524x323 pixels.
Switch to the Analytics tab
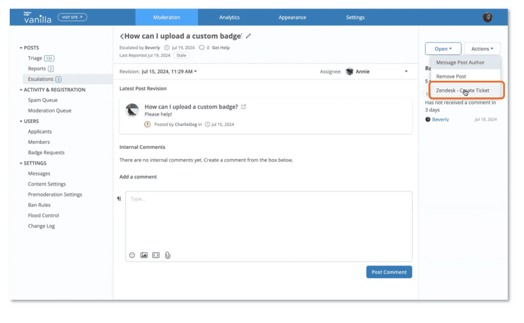click(229, 17)
